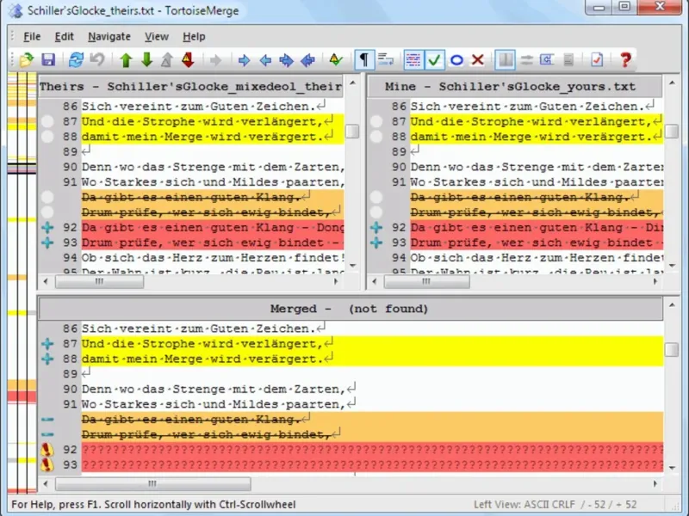Click the double blue left-arrow toolbar icon
Image resolution: width=689 pixels, height=516 pixels.
307,59
